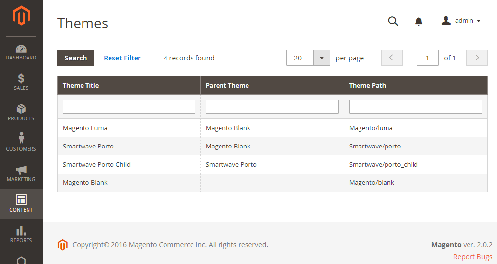Expand the per page dropdown arrow
The image size is (497, 264).
pos(322,58)
